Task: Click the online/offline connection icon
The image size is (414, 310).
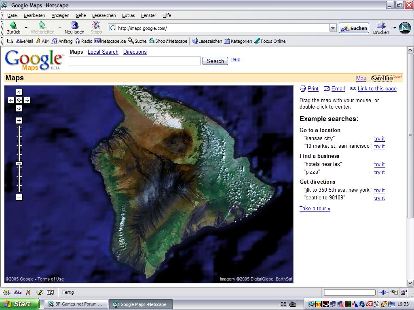Action: (x=383, y=292)
